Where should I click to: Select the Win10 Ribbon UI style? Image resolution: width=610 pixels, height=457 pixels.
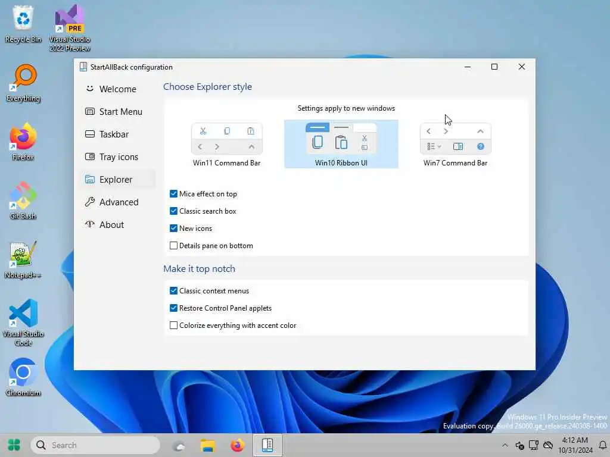tap(341, 144)
